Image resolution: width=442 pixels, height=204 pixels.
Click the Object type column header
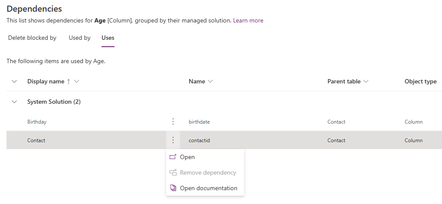[x=420, y=81]
